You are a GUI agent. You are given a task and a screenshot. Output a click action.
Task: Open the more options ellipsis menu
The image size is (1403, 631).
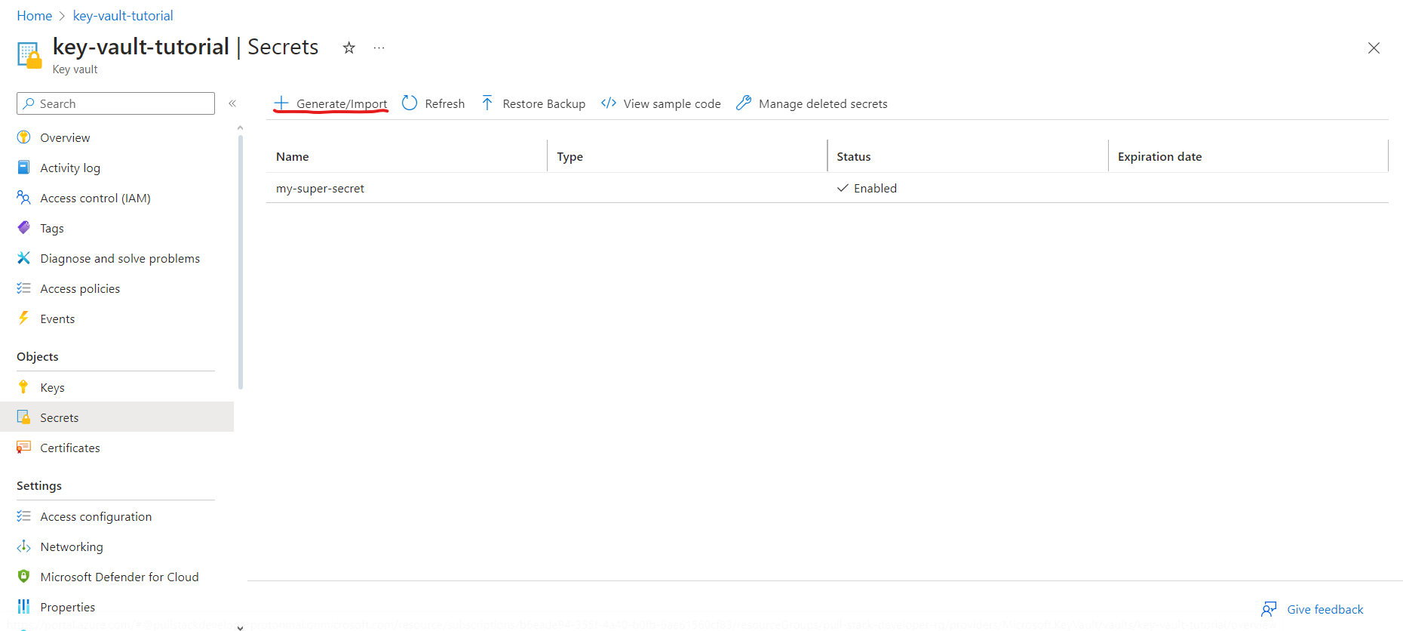[x=379, y=48]
